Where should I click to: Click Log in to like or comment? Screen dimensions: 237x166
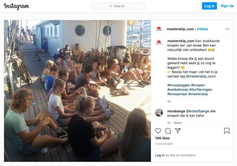pos(160,155)
